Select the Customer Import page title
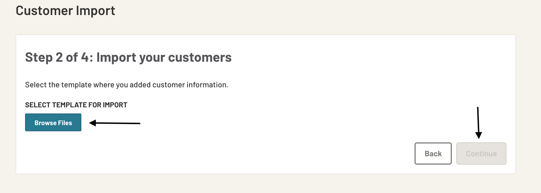 (x=65, y=11)
